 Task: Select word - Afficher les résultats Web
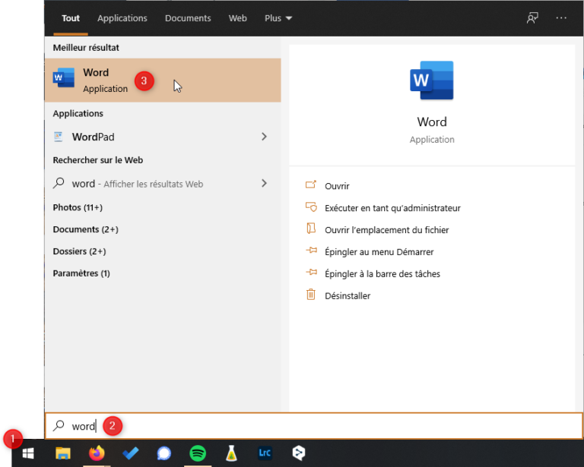click(x=163, y=183)
